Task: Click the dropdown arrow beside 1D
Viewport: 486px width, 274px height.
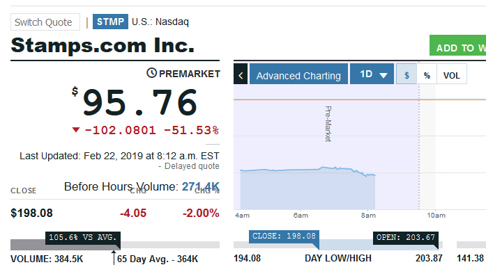Action: click(x=384, y=75)
